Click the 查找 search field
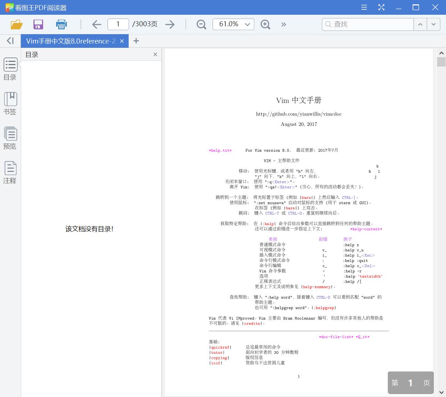Image resolution: width=446 pixels, height=397 pixels. 368,24
